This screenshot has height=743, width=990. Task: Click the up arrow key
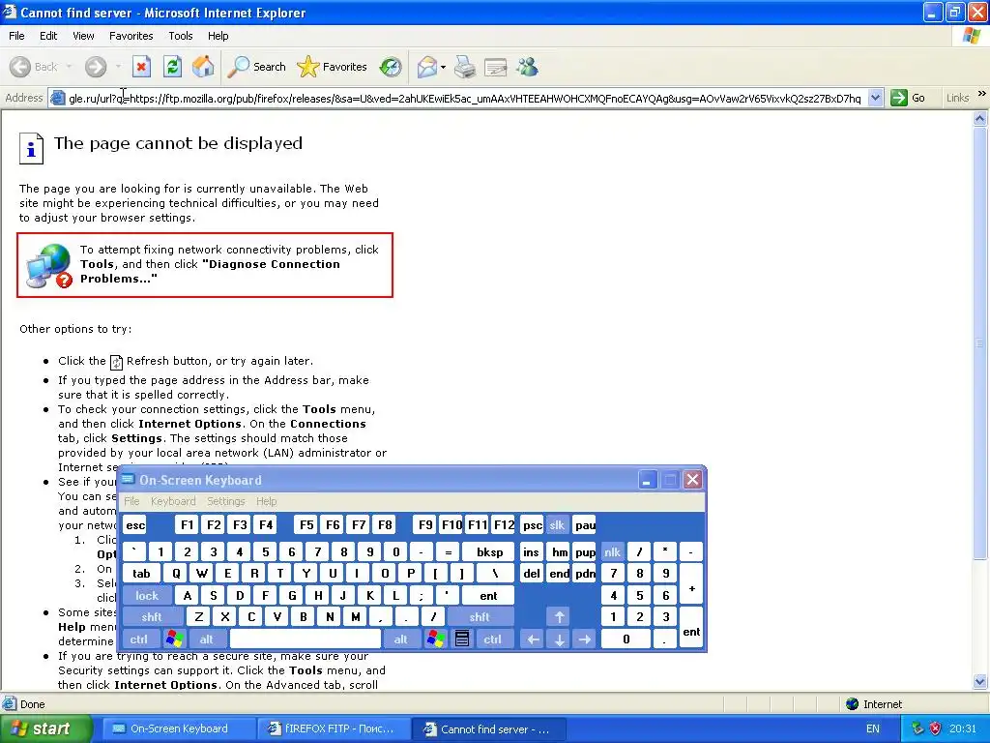560,617
